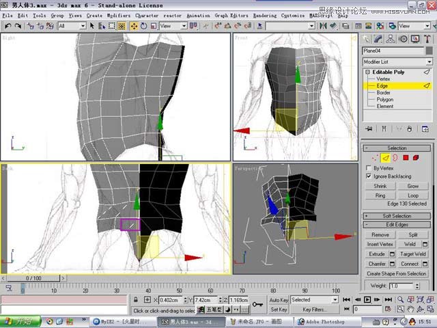Viewport: 437px width, 328px height.
Task: Enable the By Vertex checkbox
Action: pyautogui.click(x=369, y=167)
